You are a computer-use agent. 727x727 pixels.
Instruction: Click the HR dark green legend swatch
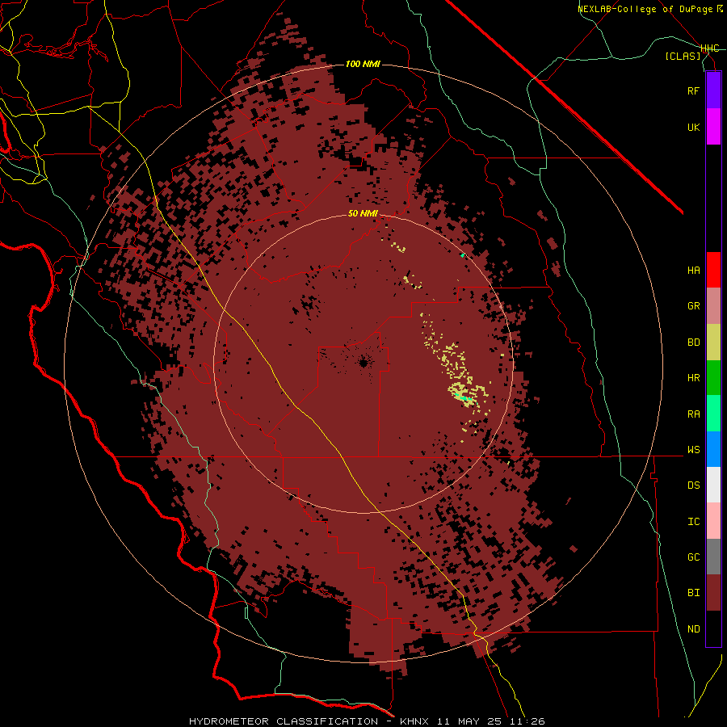pyautogui.click(x=713, y=378)
